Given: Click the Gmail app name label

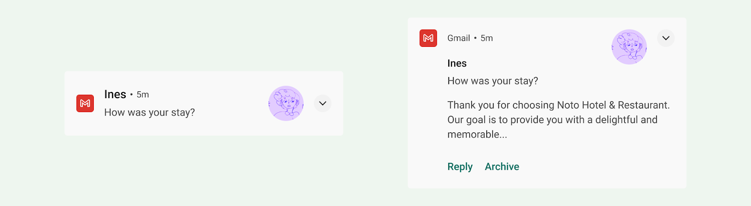Looking at the screenshot, I should point(459,38).
